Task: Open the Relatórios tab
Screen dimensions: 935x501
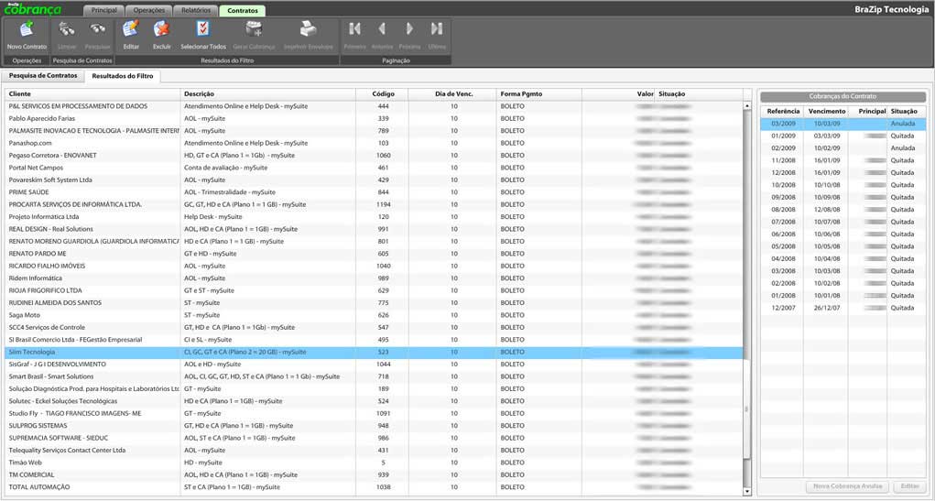Action: coord(196,11)
